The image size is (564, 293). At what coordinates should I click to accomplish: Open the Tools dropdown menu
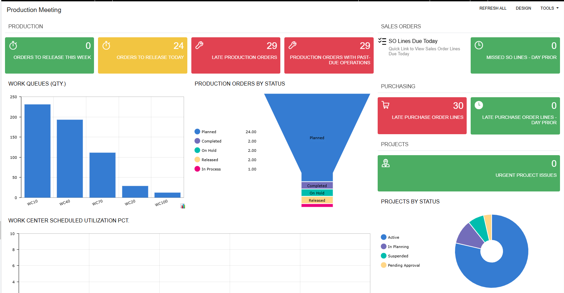pos(549,8)
